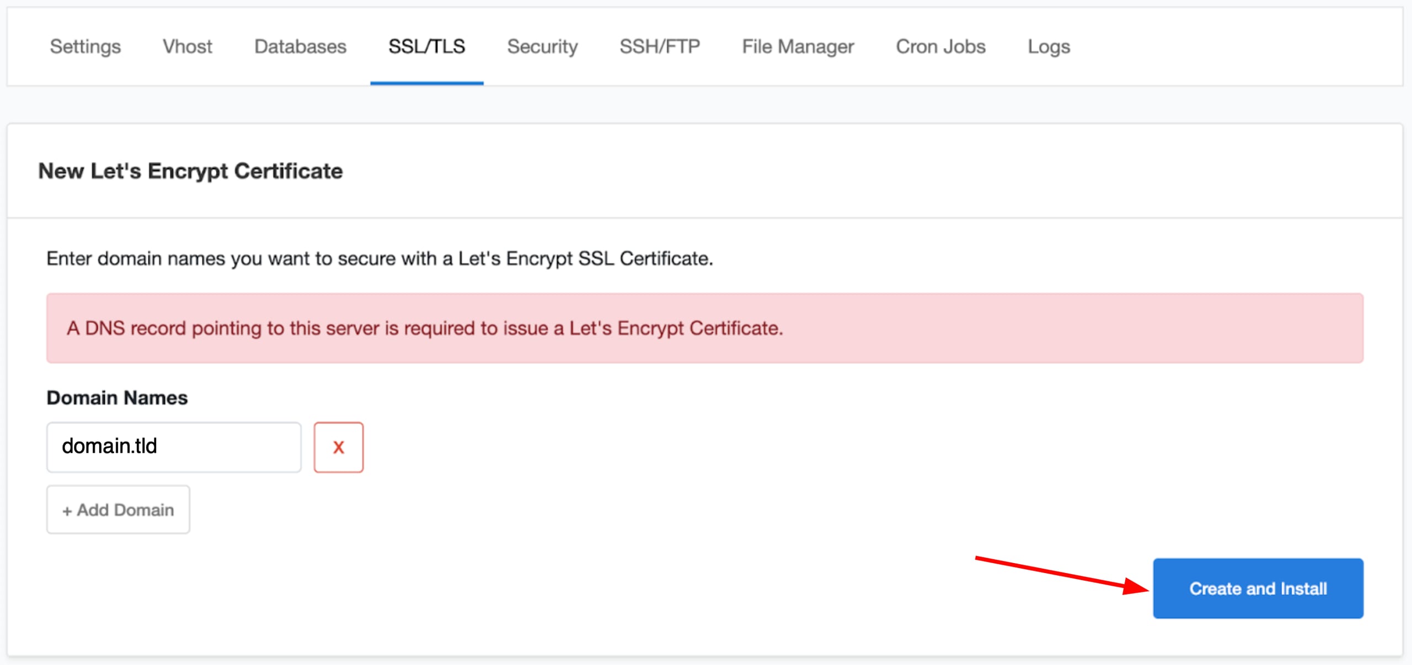Screen dimensions: 1412x665
Task: Remove the domain.tld entry with the X button
Action: click(x=338, y=447)
